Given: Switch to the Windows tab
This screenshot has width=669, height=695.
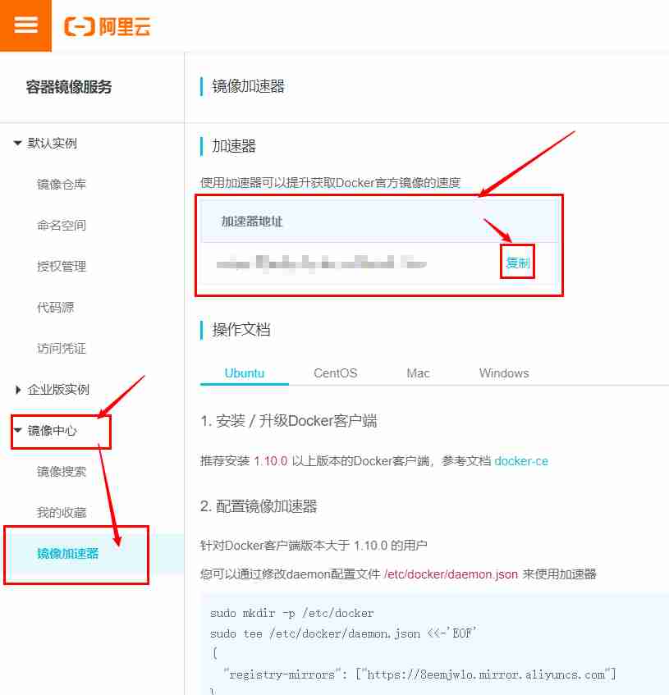Looking at the screenshot, I should pyautogui.click(x=504, y=373).
